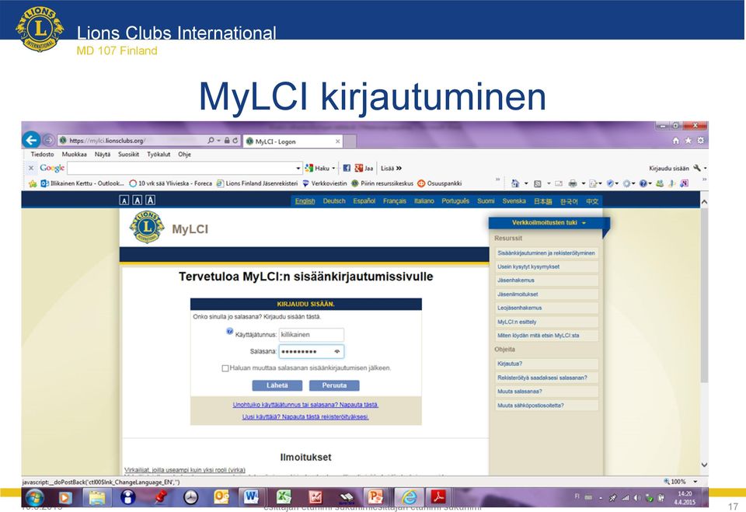Expand the address bar search dropdown arrow
This screenshot has width=746, height=512.
pyautogui.click(x=218, y=141)
